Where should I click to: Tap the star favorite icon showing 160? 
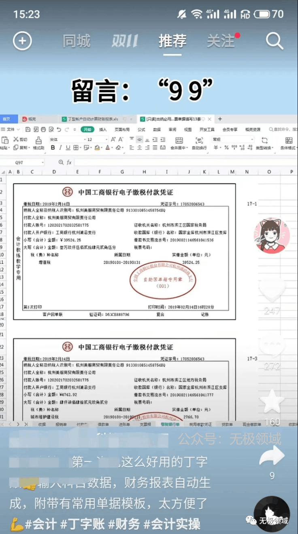pyautogui.click(x=272, y=401)
